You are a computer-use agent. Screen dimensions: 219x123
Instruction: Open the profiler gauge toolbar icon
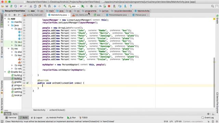100,6
